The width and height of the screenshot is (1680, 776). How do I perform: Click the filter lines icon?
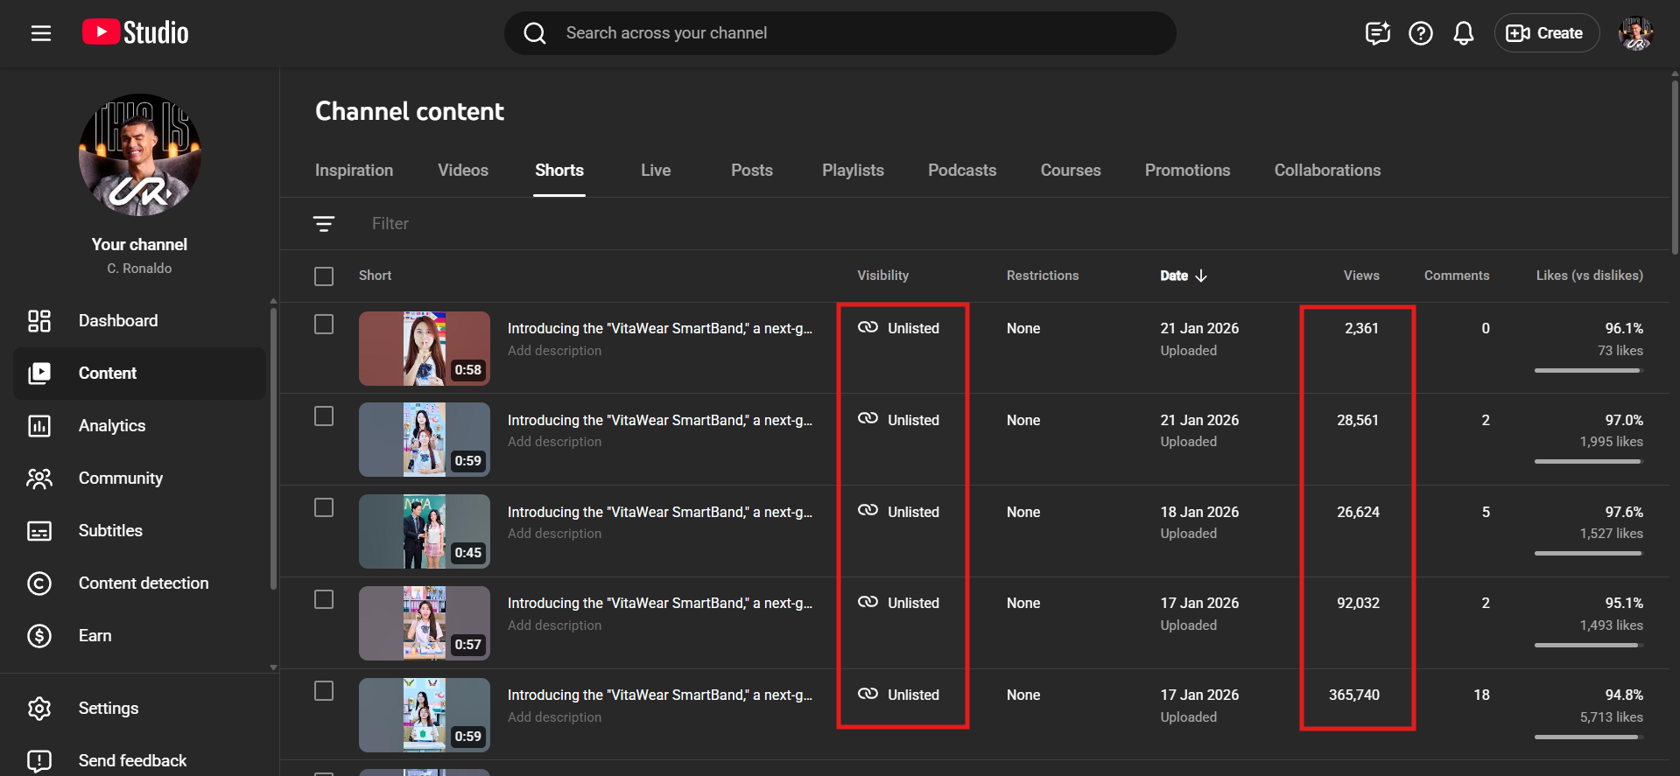pos(324,224)
